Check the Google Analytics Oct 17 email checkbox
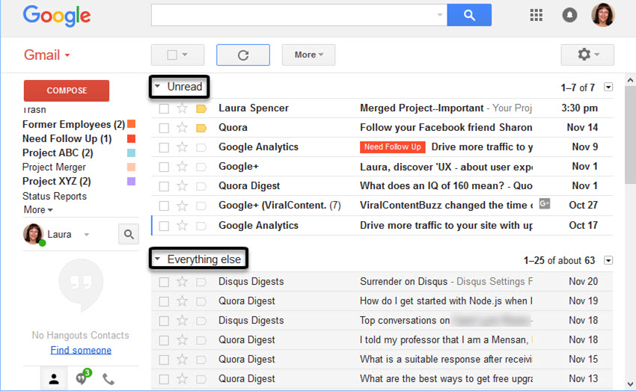 (x=164, y=226)
